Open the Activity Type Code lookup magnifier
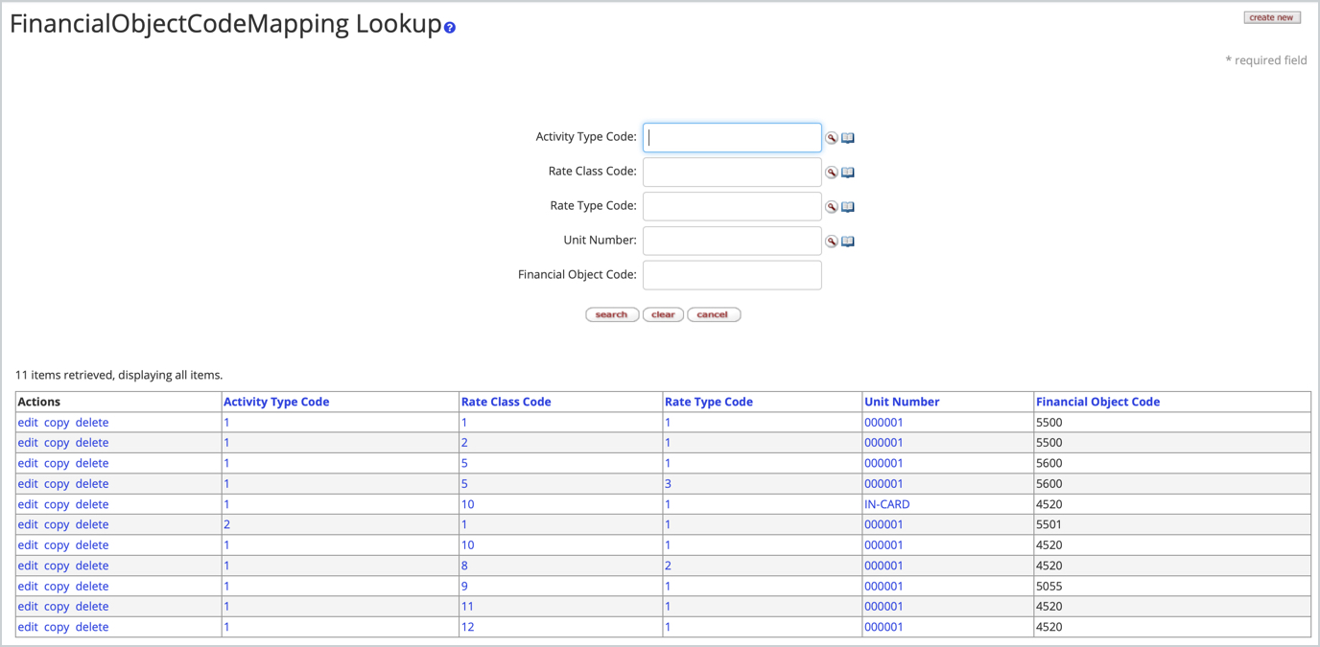1320x647 pixels. (831, 137)
